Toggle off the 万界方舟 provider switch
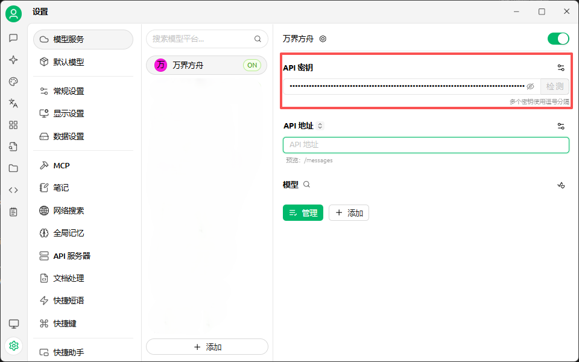This screenshot has height=362, width=579. coord(558,39)
